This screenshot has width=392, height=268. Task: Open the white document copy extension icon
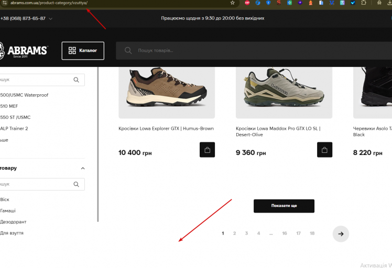[321, 3]
